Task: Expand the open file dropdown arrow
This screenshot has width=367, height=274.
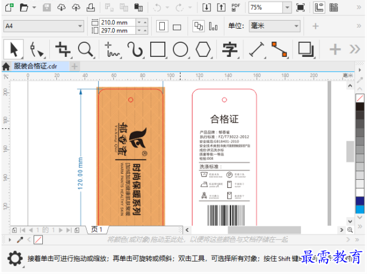Action: coord(34,8)
